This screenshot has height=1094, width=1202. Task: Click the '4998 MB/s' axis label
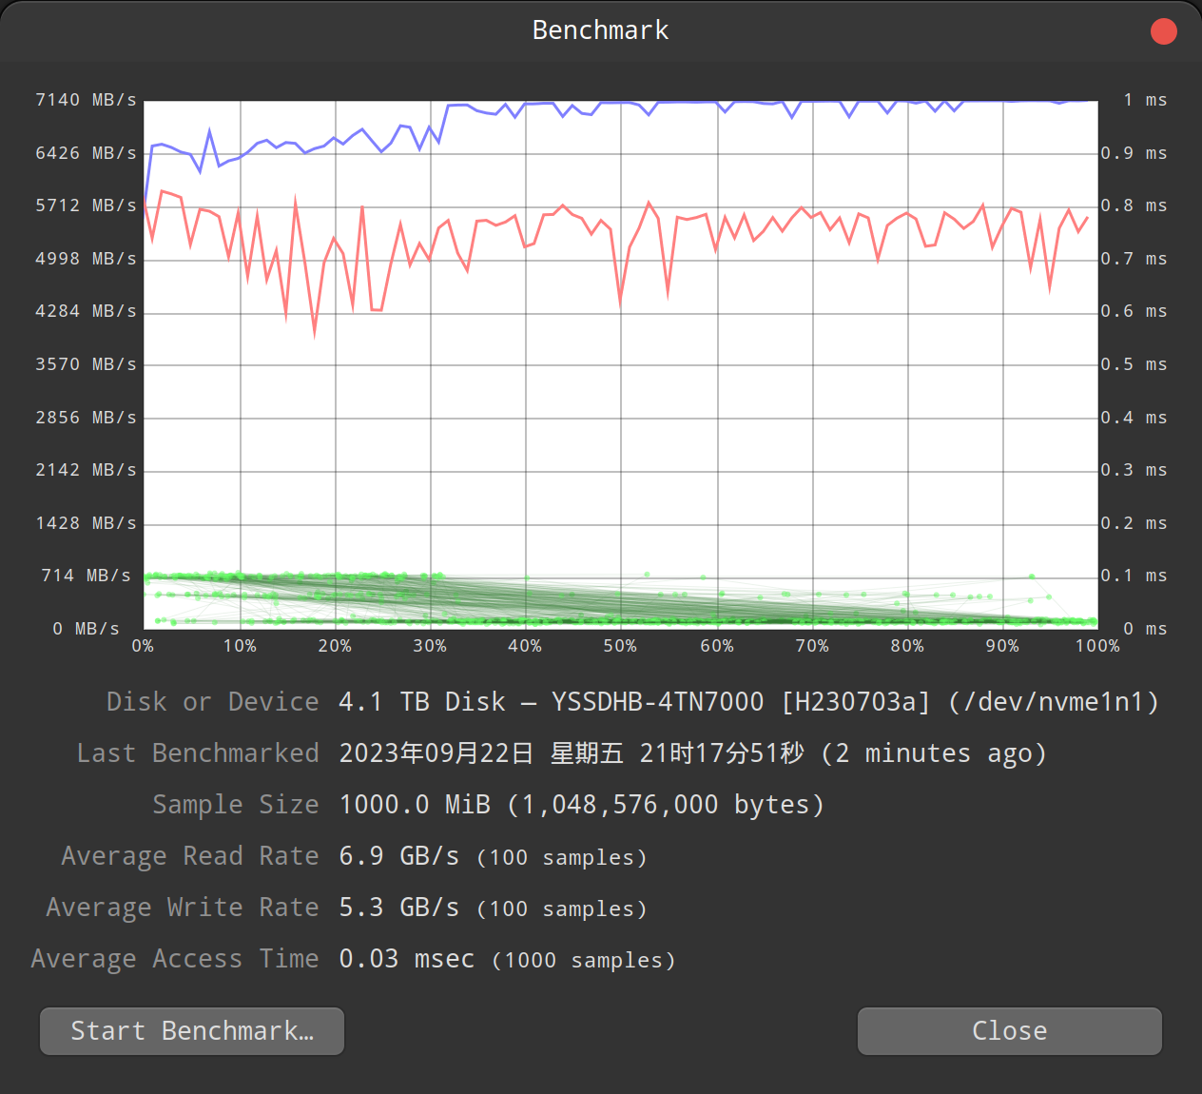(x=86, y=259)
